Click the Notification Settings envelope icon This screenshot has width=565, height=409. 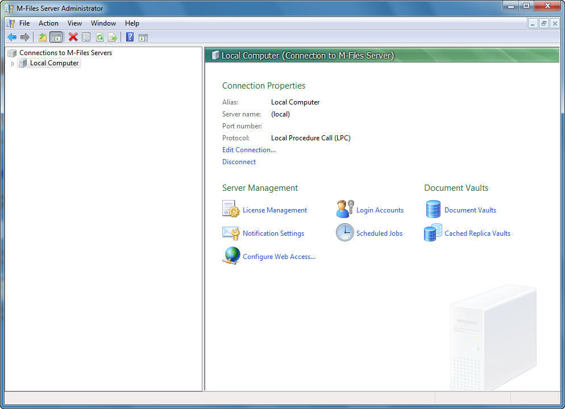click(x=231, y=233)
